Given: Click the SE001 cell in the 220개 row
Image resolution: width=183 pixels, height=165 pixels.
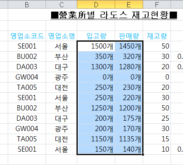Looking at the screenshot, I should point(27,98).
